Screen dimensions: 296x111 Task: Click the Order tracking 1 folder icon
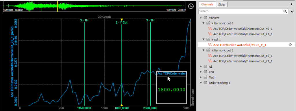click(x=206, y=83)
